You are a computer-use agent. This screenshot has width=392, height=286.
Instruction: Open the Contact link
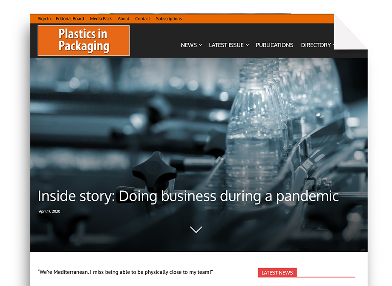point(142,19)
